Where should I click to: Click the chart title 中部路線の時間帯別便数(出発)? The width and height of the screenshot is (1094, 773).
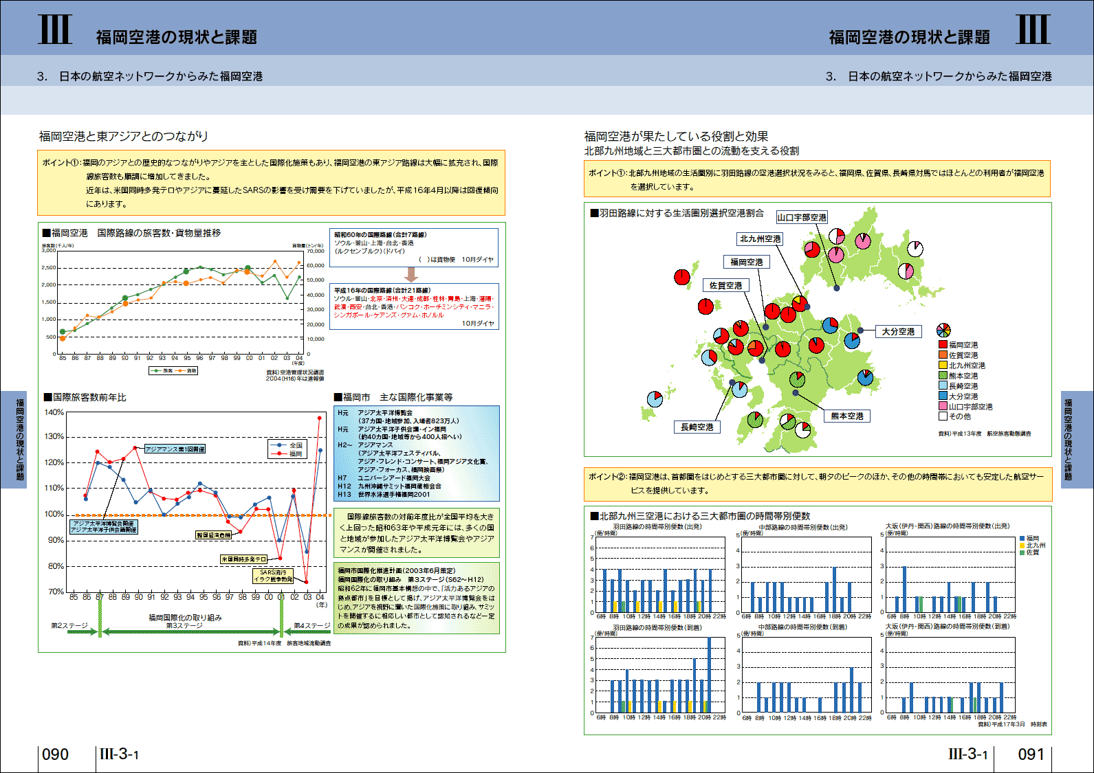point(803,527)
